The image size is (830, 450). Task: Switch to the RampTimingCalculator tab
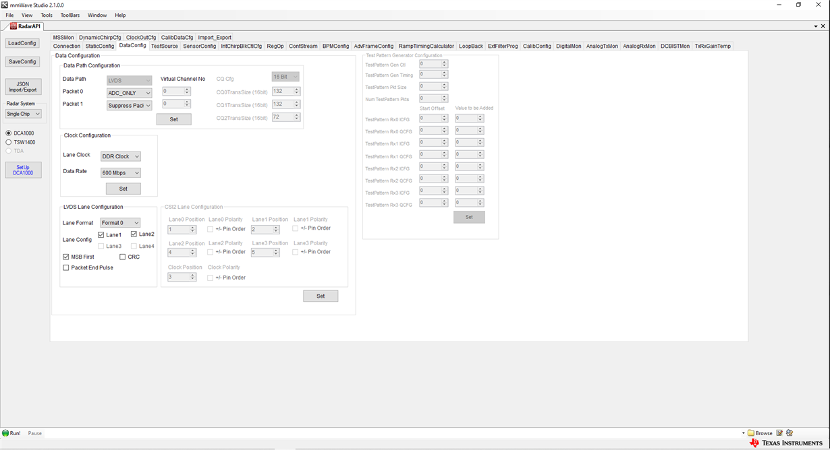(x=426, y=46)
